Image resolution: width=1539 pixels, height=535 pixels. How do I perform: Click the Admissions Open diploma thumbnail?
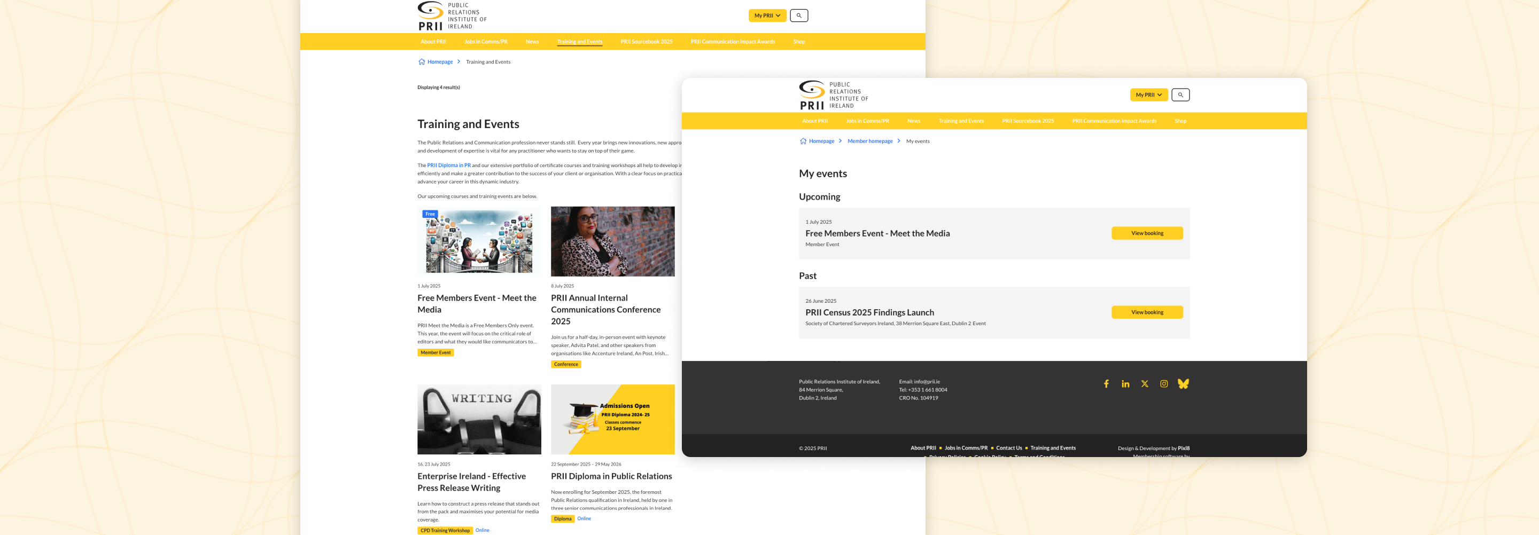click(x=612, y=419)
